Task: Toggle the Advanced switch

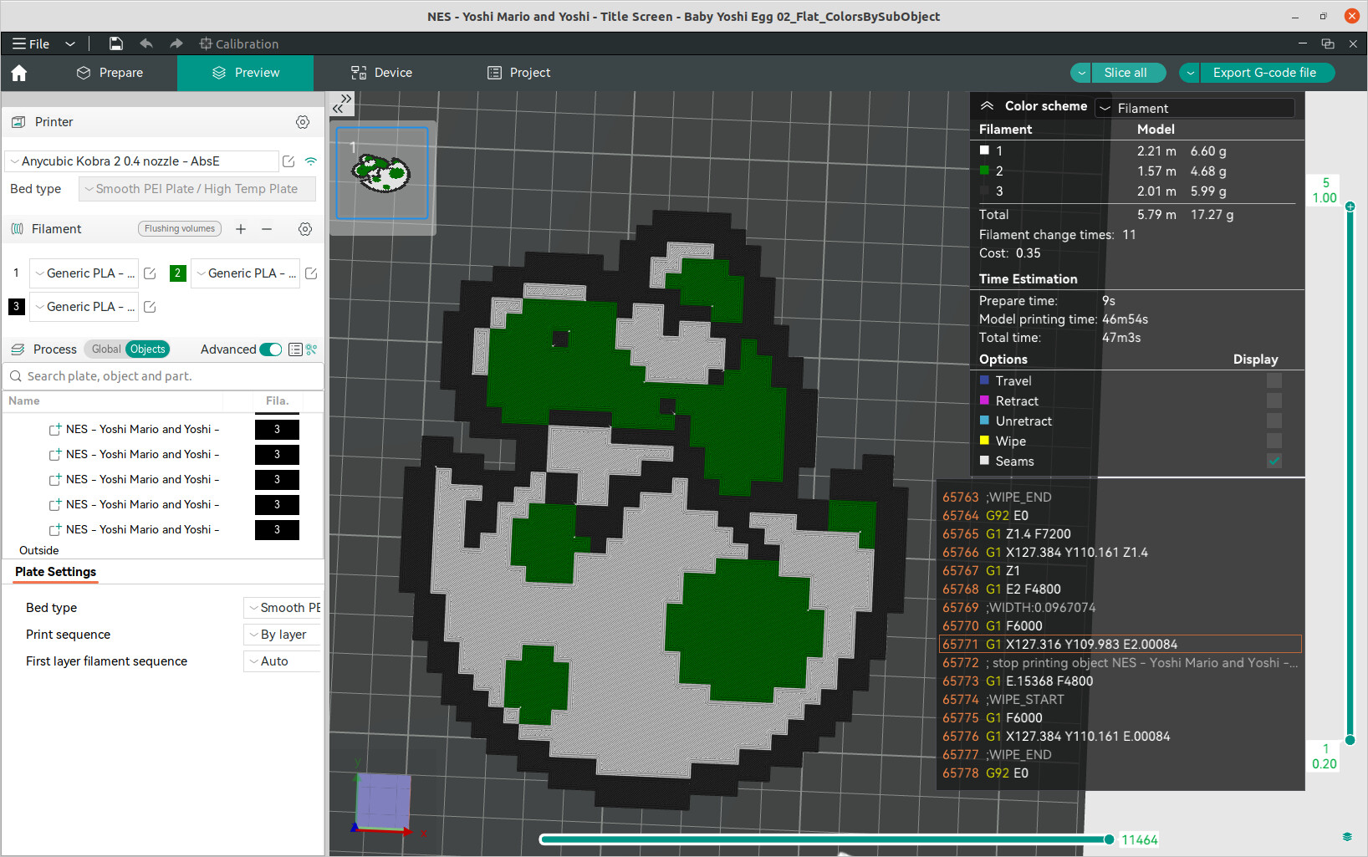Action: pyautogui.click(x=271, y=349)
